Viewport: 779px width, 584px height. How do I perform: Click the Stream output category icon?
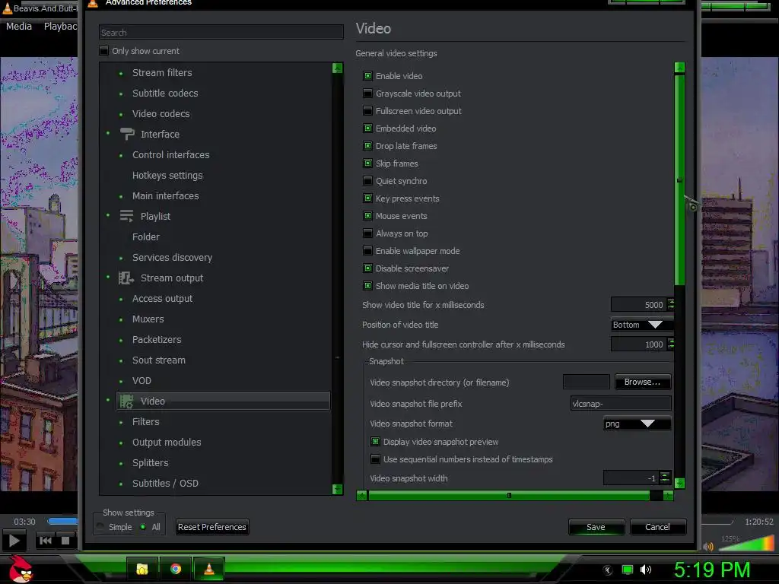[x=126, y=278]
